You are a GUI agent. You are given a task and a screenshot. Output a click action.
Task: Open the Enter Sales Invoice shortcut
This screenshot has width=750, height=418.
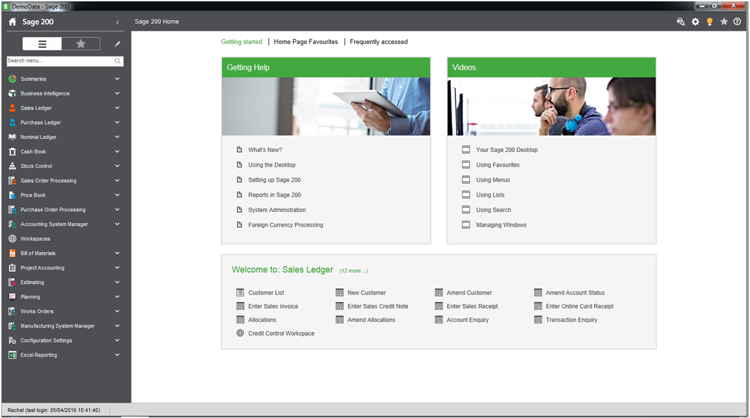(273, 307)
